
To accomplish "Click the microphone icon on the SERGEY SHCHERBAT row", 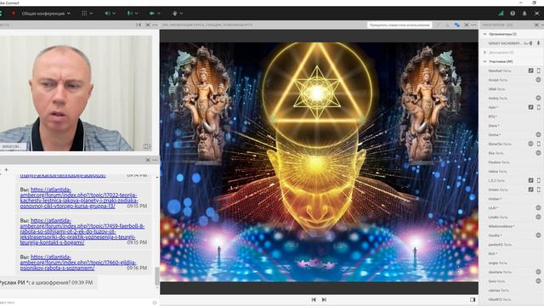I will point(538,43).
